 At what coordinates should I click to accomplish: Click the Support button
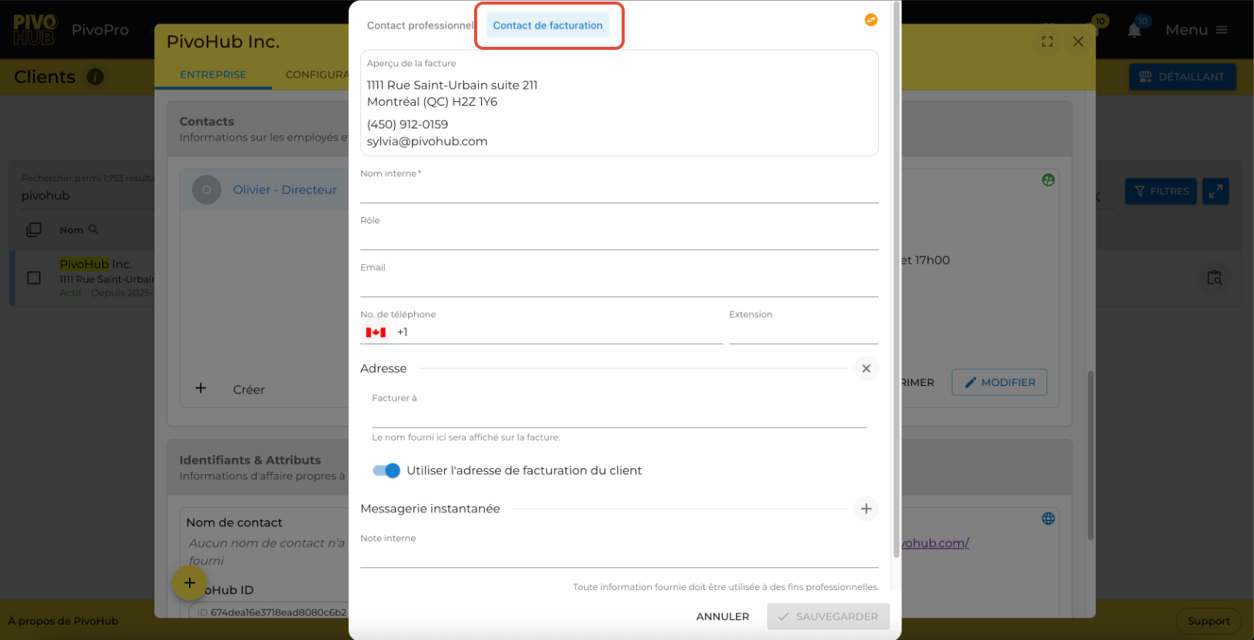[1209, 621]
